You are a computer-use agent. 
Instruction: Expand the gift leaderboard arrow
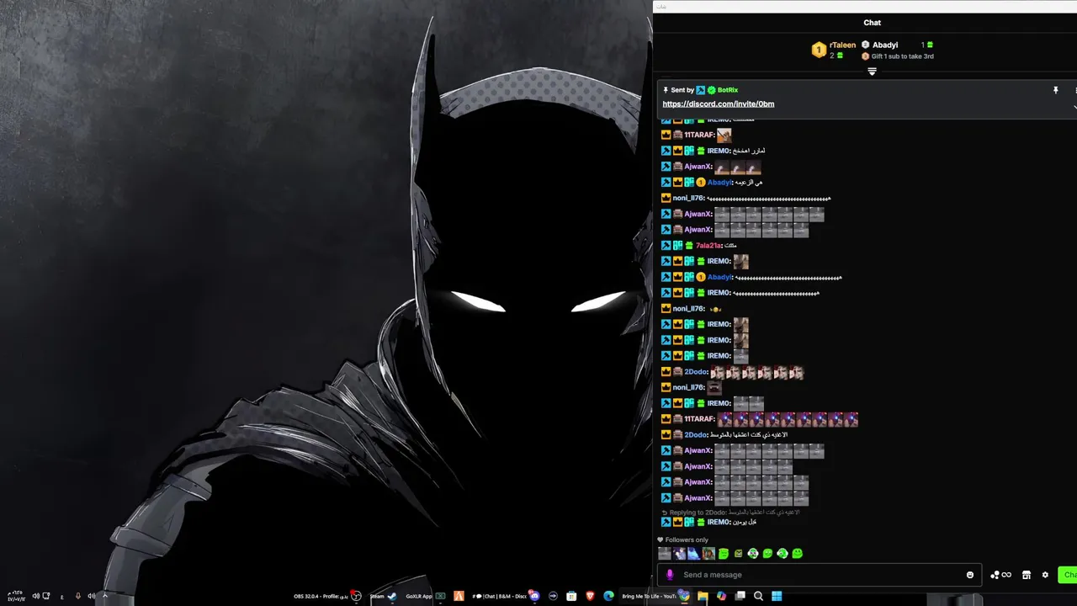coord(872,72)
